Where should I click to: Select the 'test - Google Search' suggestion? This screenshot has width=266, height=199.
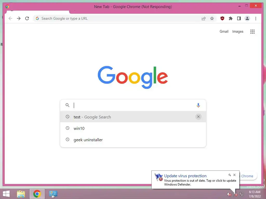coord(133,117)
